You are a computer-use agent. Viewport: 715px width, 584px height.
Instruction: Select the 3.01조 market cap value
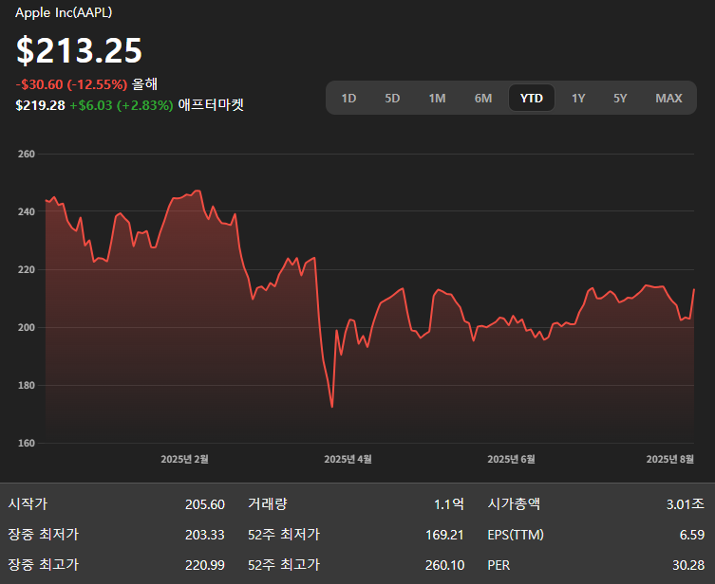(686, 503)
